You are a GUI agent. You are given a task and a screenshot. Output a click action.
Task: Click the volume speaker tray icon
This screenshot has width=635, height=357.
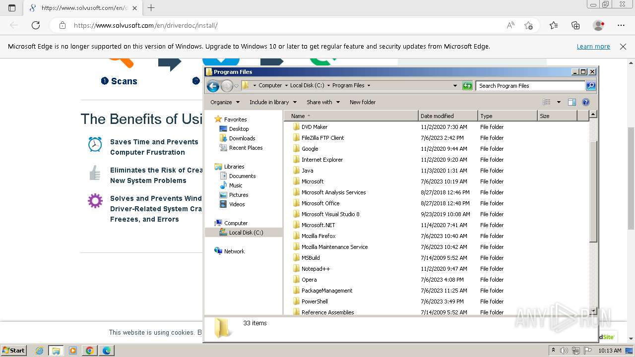coord(564,351)
